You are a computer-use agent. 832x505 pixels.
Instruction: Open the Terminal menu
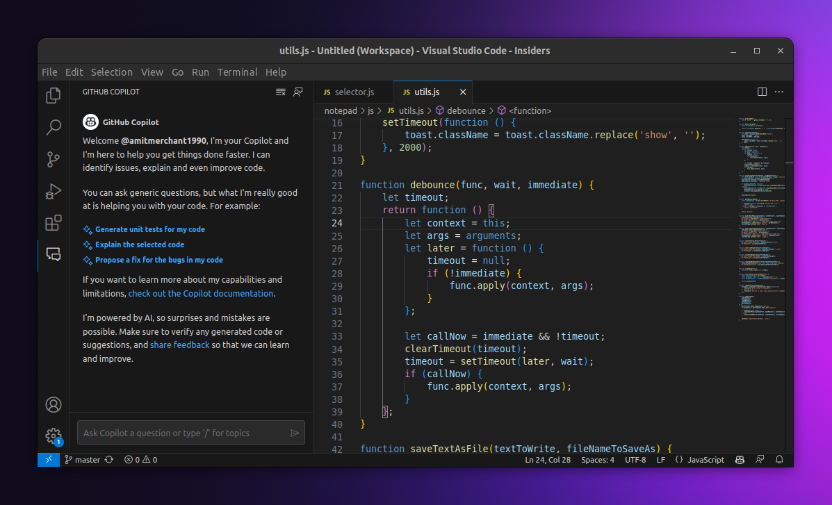[237, 72]
